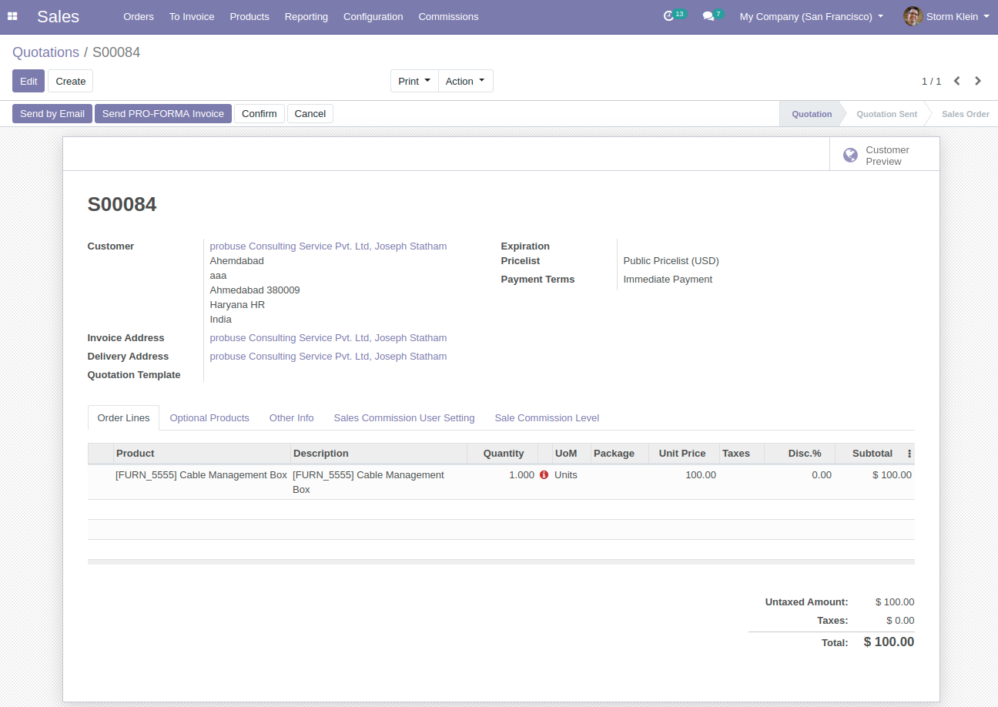Click quantity value 1.000
The width and height of the screenshot is (998, 707).
point(521,475)
